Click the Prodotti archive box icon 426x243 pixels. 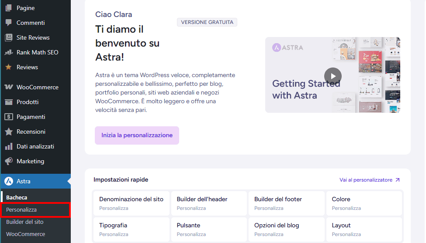pyautogui.click(x=8, y=102)
